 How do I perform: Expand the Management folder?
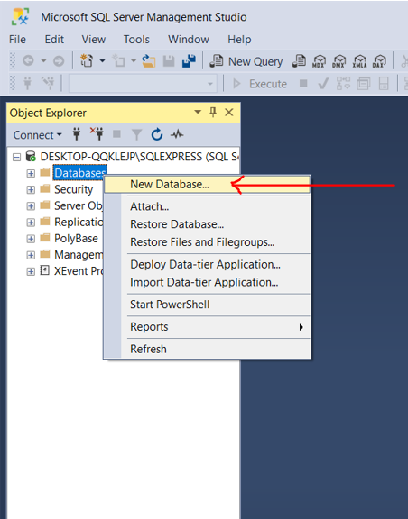point(31,255)
